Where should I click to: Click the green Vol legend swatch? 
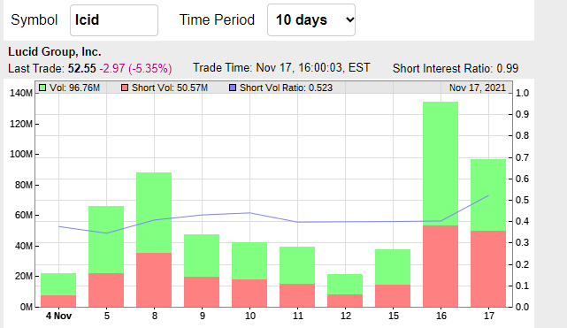pos(42,88)
